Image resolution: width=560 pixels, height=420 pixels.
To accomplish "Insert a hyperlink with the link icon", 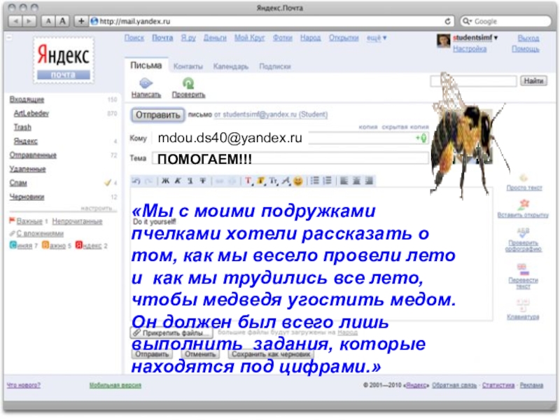I will tap(219, 181).
